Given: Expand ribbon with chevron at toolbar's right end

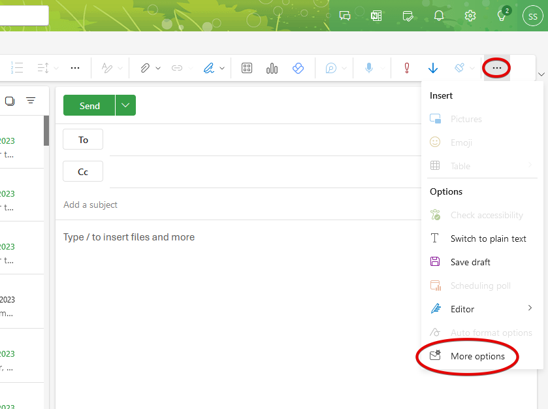Looking at the screenshot, I should (x=540, y=74).
